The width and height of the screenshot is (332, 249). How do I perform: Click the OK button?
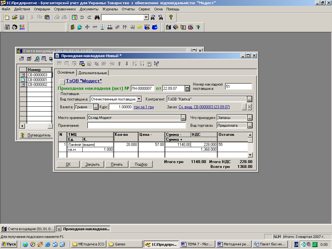click(68, 164)
